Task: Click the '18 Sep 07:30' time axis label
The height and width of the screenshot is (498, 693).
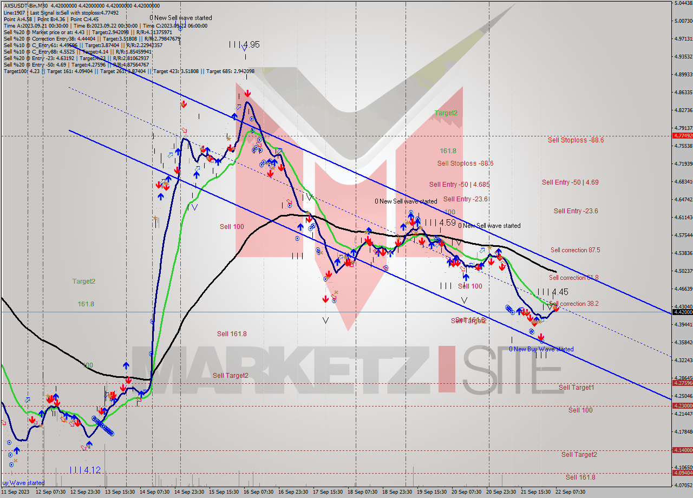Action: pyautogui.click(x=363, y=493)
